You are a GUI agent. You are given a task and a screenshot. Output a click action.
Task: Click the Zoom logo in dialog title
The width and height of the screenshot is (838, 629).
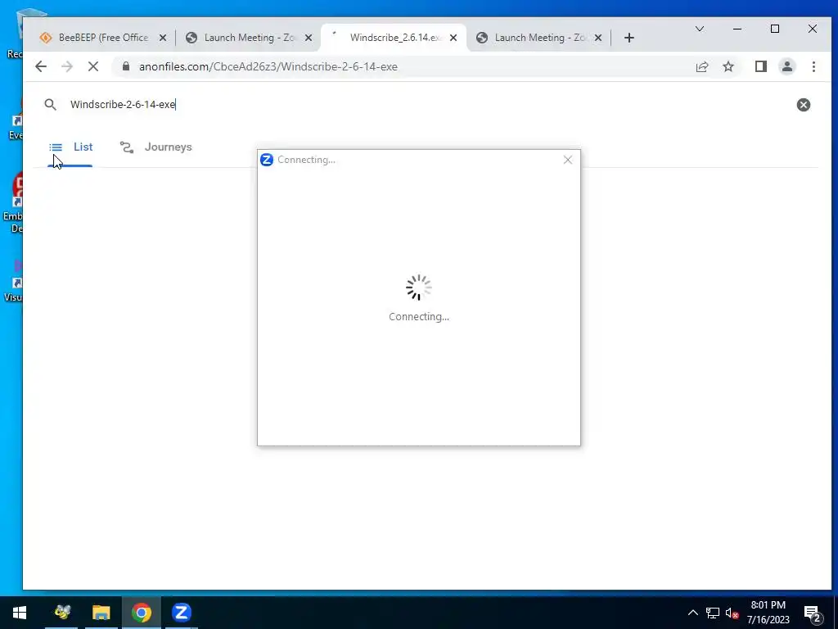(266, 160)
